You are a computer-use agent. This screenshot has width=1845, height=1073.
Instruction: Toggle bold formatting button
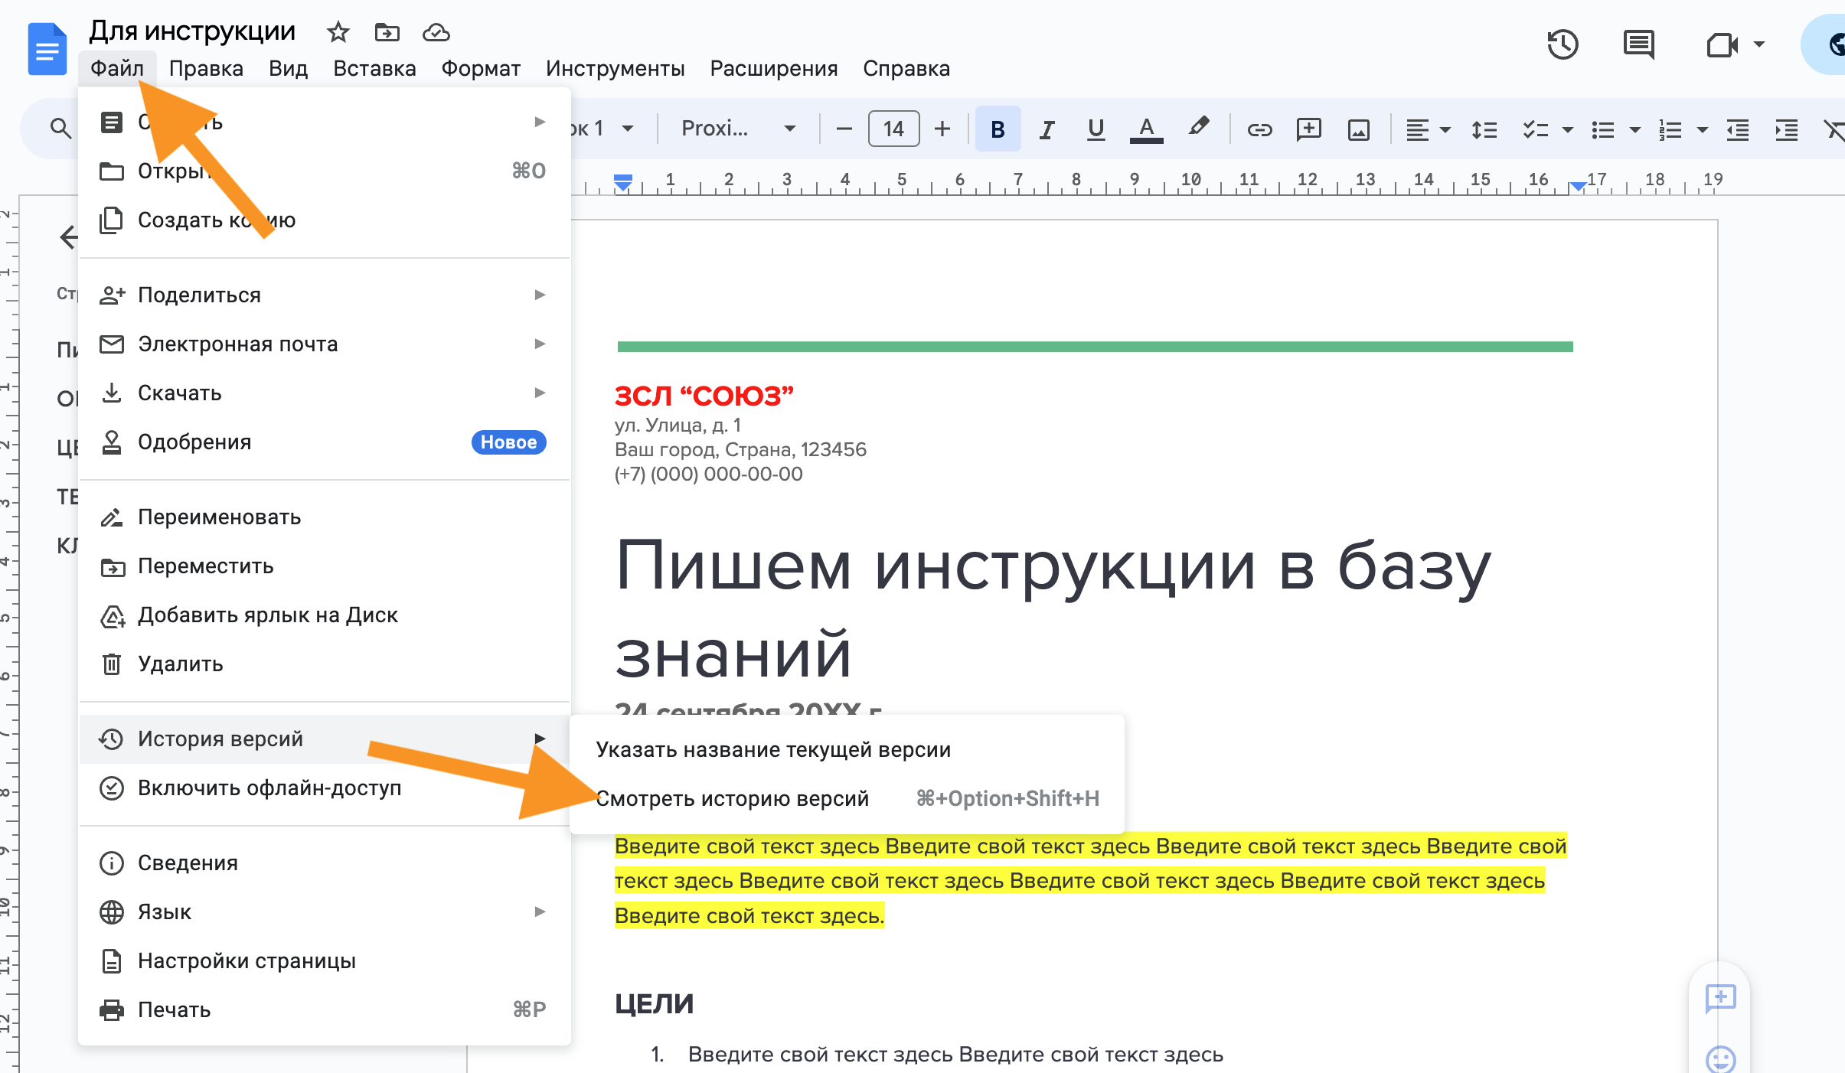(998, 129)
